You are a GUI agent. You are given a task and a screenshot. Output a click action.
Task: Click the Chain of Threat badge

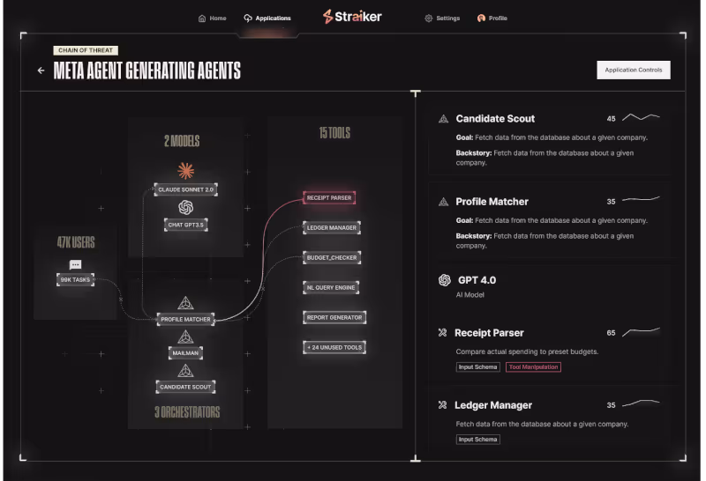click(86, 50)
